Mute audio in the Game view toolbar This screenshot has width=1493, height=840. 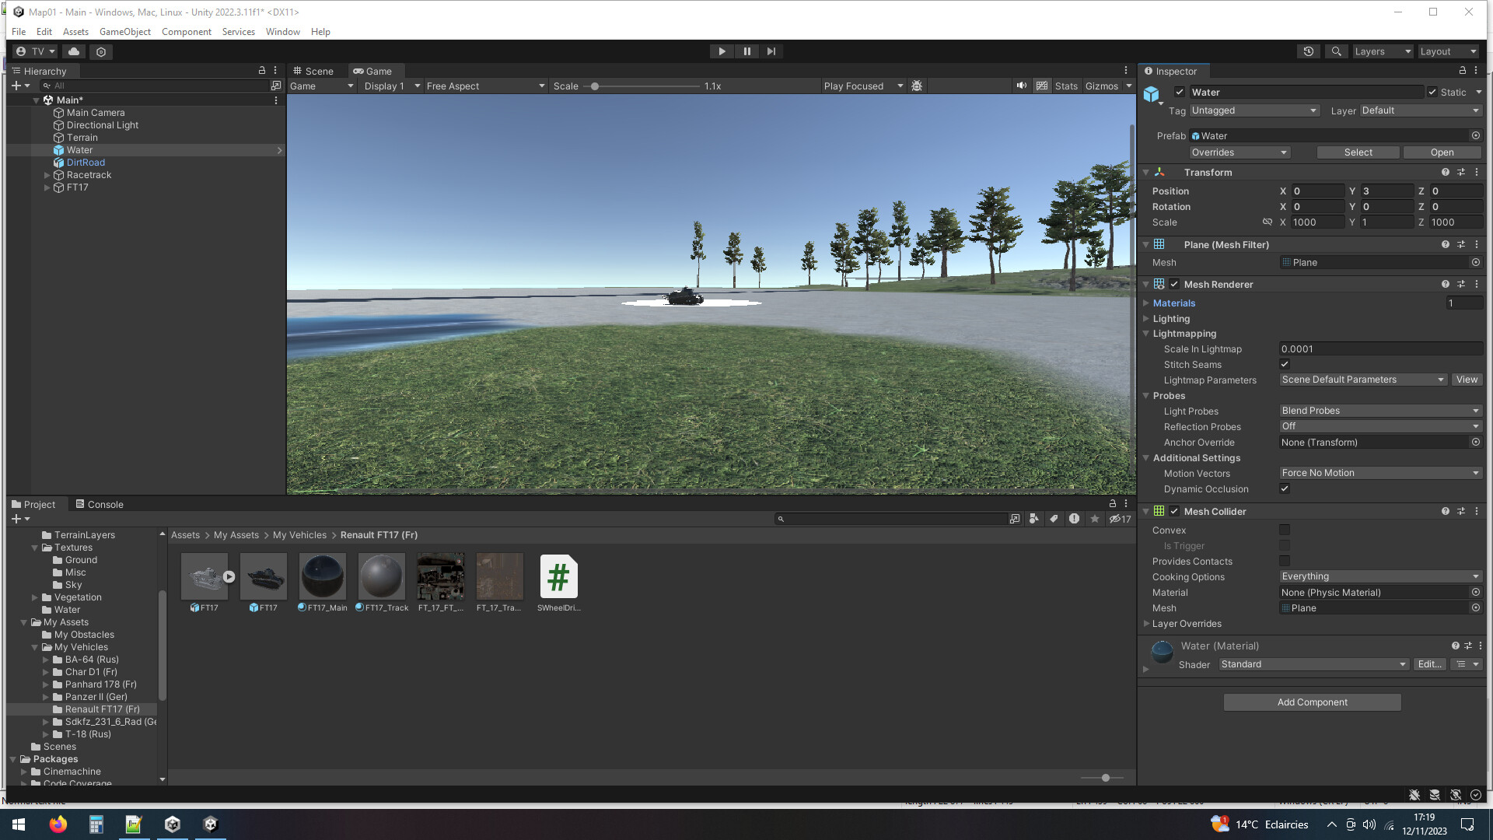(1021, 86)
